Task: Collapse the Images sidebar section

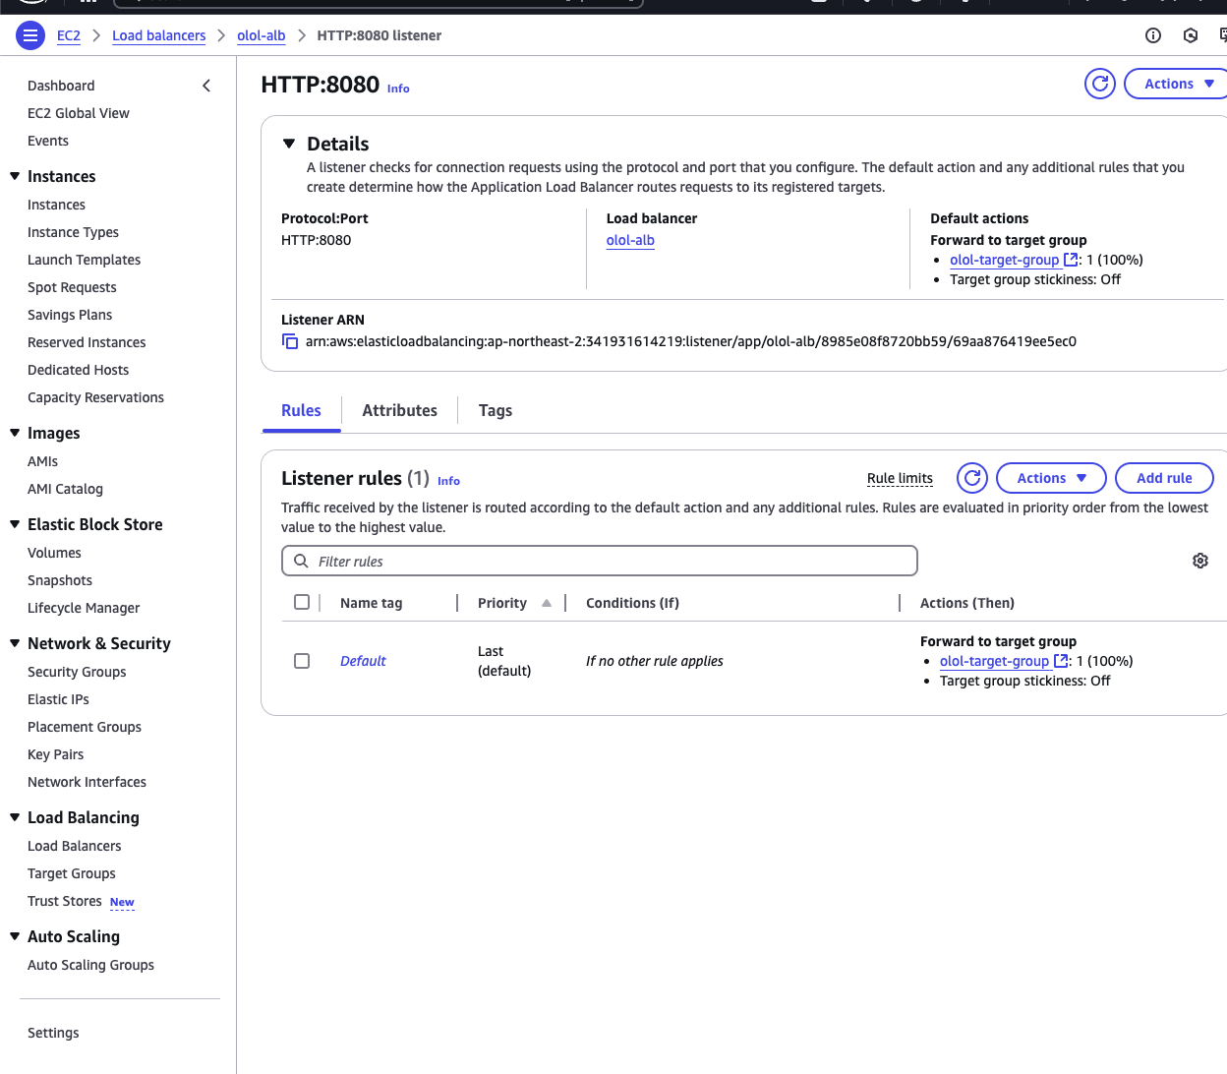Action: click(15, 433)
